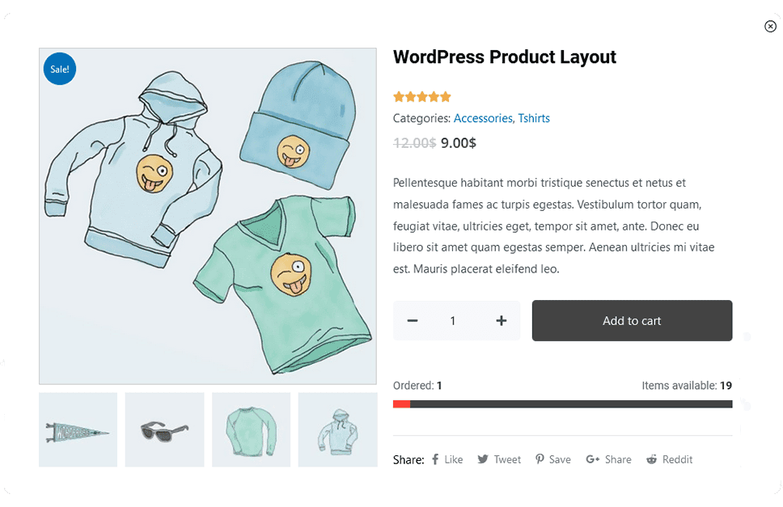
Task: Click the Facebook Like share icon
Action: point(435,459)
